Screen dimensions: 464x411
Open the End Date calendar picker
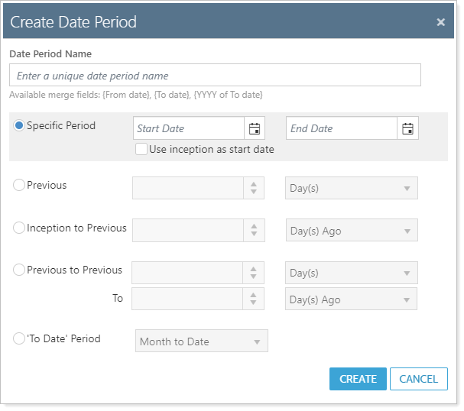point(408,128)
